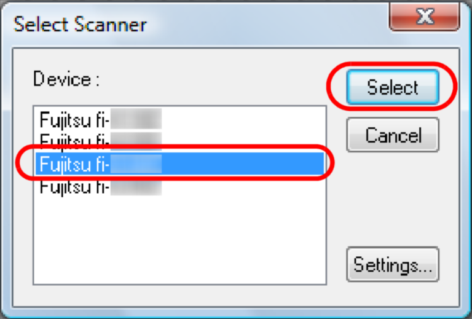Click the Select button

(x=392, y=88)
